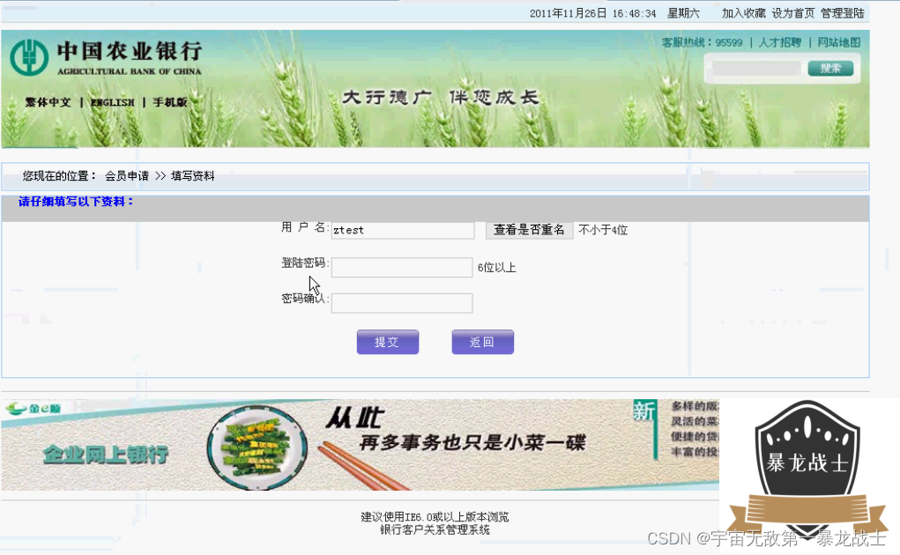Click 不小于4位 hint text
900x555 pixels.
click(x=603, y=230)
